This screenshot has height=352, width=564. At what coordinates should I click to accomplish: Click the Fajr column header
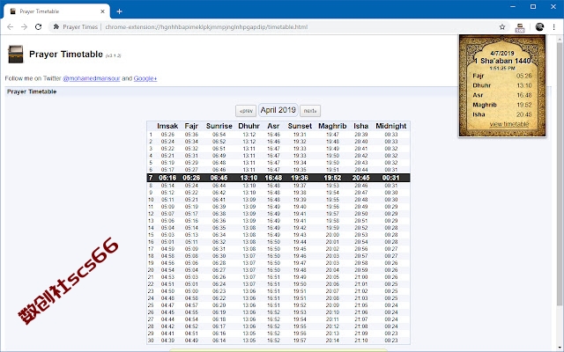click(x=191, y=126)
